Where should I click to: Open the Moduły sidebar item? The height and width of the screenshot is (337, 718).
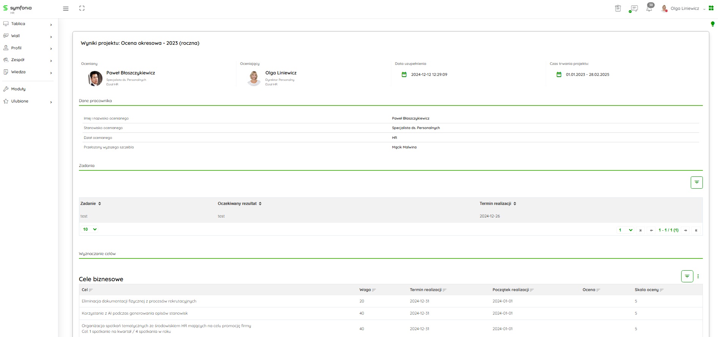pos(18,89)
